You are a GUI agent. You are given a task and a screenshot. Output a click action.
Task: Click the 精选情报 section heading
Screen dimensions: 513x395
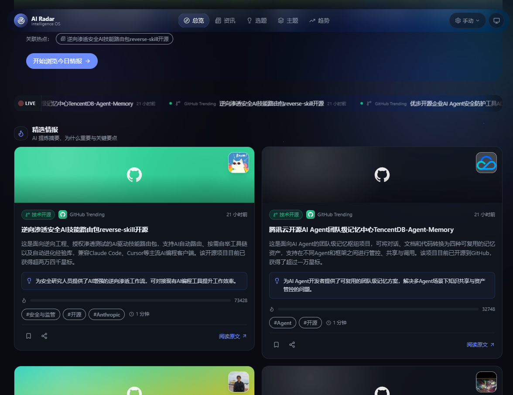[x=45, y=129]
